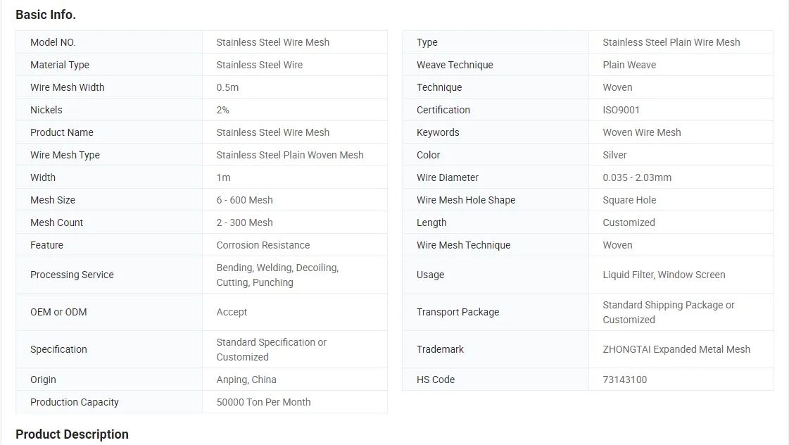Click the ISO9001 certification value
This screenshot has width=789, height=445.
(621, 110)
